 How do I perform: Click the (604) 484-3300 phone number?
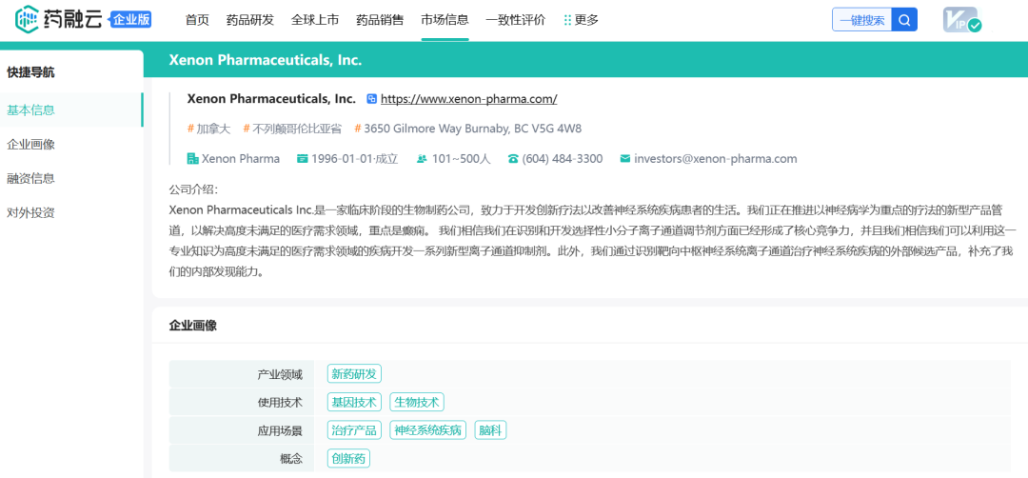click(563, 159)
